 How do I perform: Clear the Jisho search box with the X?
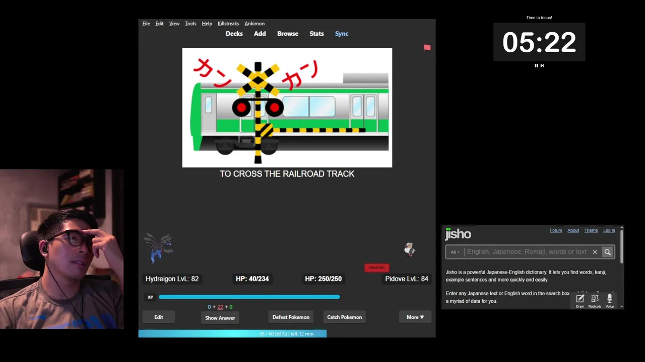[595, 252]
